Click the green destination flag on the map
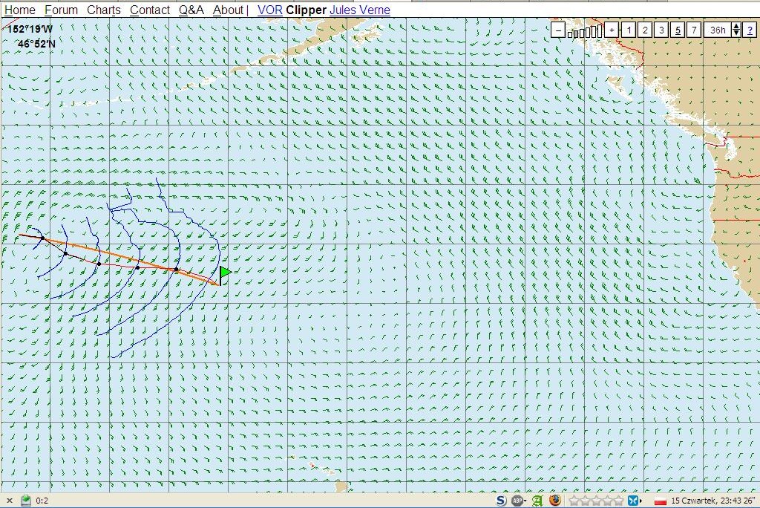The height and width of the screenshot is (508, 760). (225, 273)
